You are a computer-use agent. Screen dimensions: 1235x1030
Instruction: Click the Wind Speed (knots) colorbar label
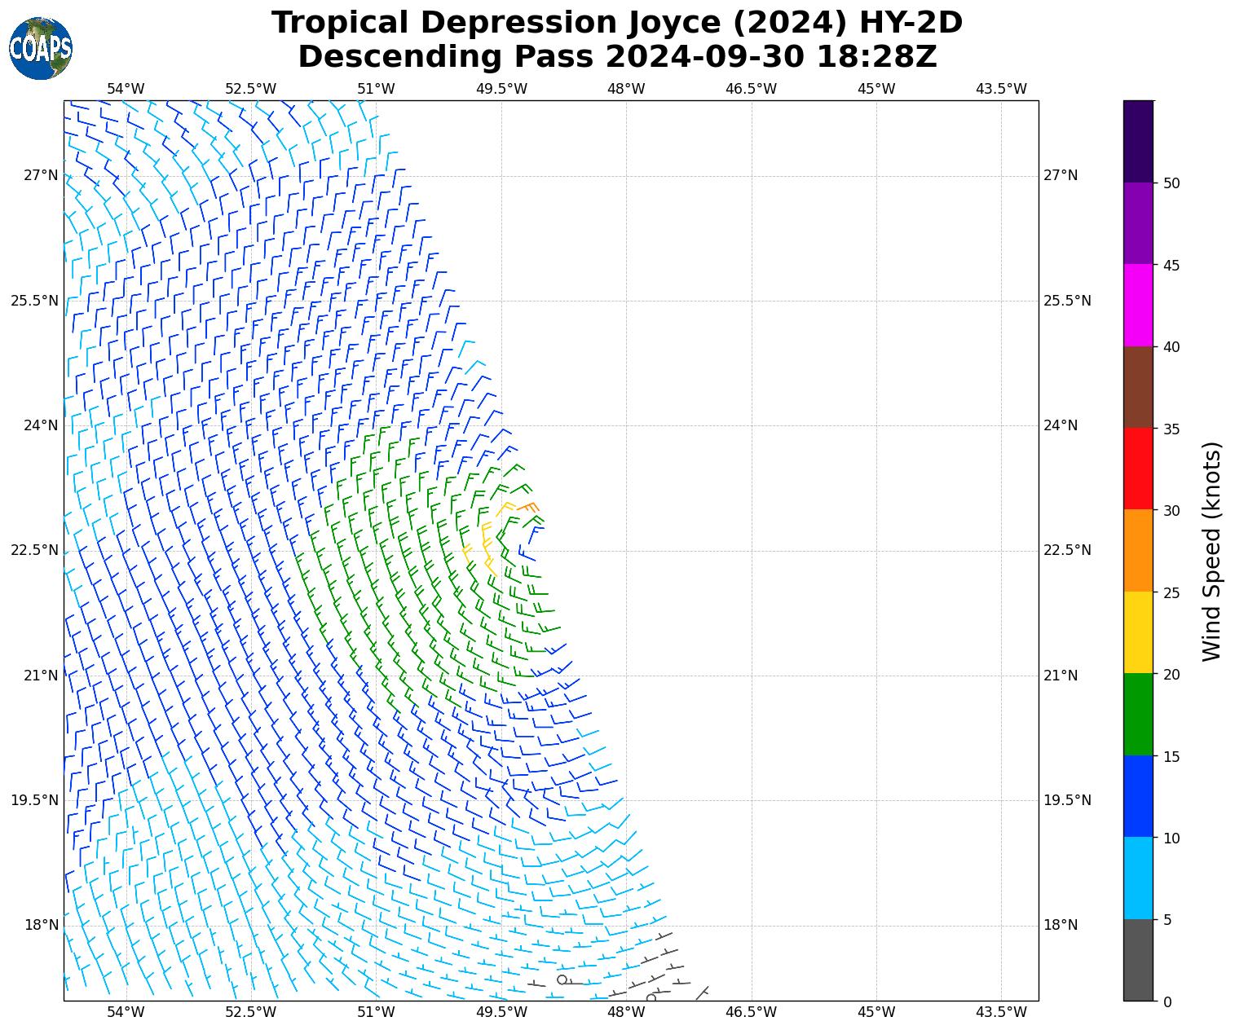[x=1212, y=551]
